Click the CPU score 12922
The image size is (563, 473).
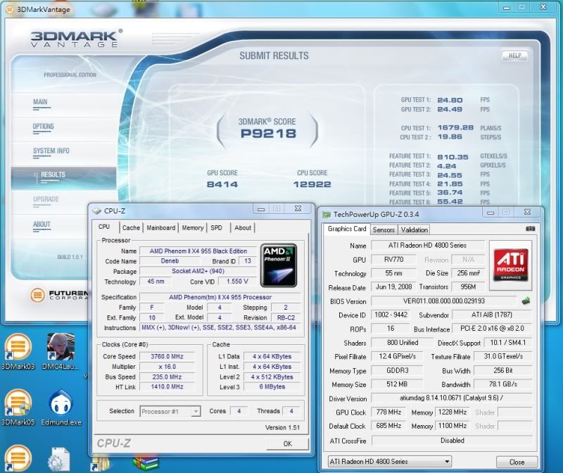coord(312,184)
